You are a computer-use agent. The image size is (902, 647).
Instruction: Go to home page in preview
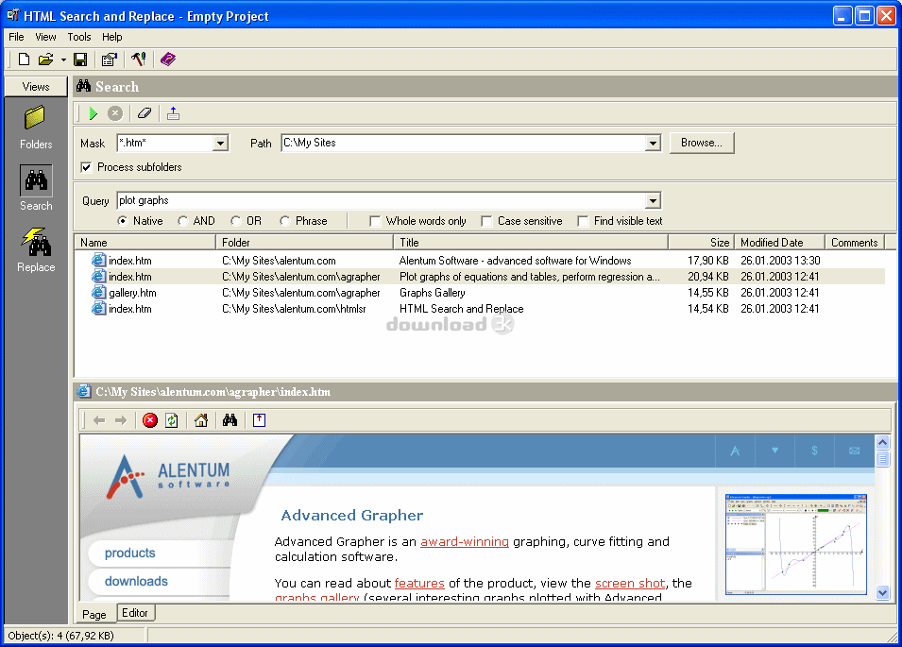[201, 420]
